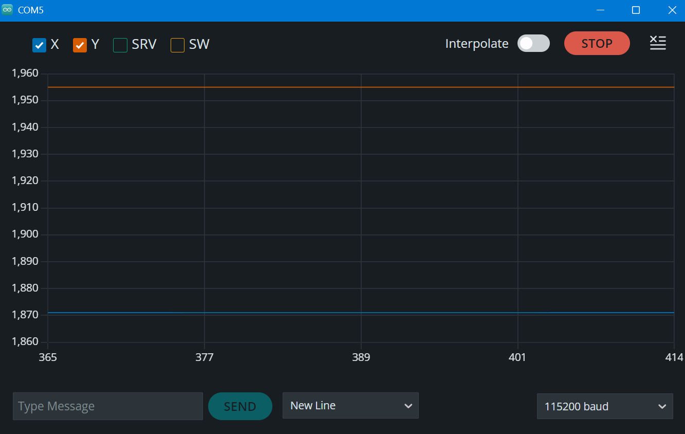Click the Interpolate label text
Image resolution: width=685 pixels, height=434 pixels.
477,44
